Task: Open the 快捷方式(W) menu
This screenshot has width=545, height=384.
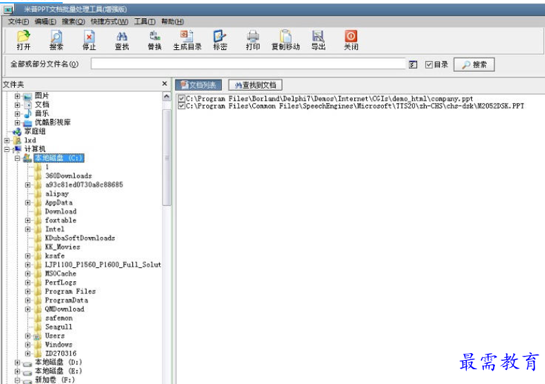Action: 109,22
